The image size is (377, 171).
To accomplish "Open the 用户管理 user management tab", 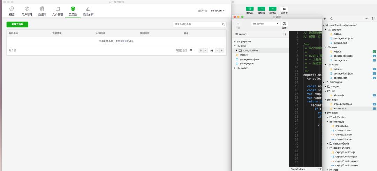I will pos(27,11).
